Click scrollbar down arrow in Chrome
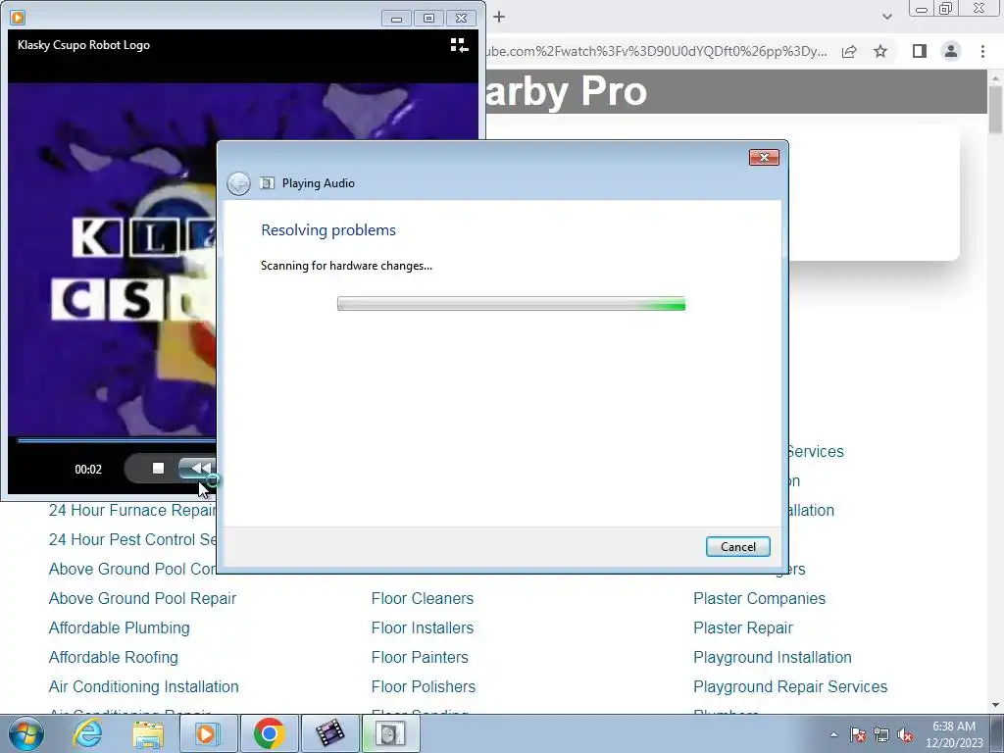Screen dimensions: 1004x753 tap(995, 705)
